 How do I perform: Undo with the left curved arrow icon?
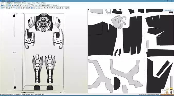click(21, 8)
